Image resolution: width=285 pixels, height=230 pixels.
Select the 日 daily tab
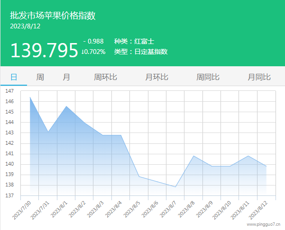pos(14,77)
